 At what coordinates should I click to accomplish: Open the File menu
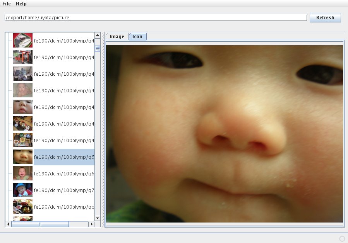pyautogui.click(x=7, y=3)
